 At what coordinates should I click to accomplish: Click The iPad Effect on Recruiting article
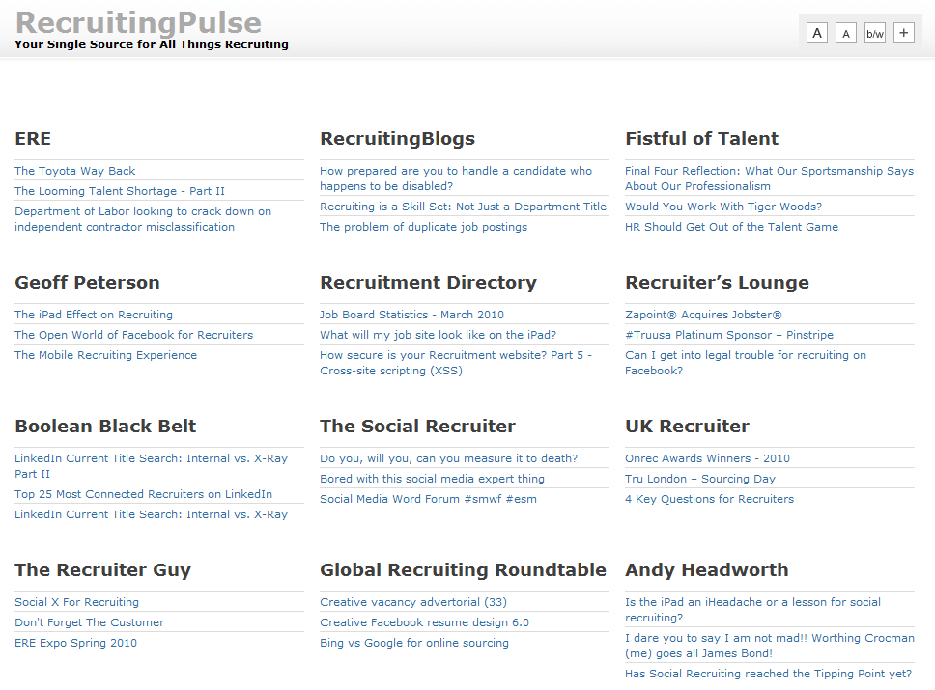pos(93,314)
